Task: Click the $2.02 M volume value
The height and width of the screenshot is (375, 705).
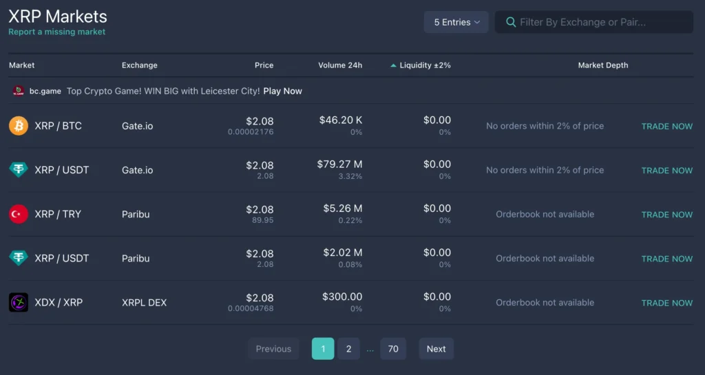Action: tap(343, 253)
